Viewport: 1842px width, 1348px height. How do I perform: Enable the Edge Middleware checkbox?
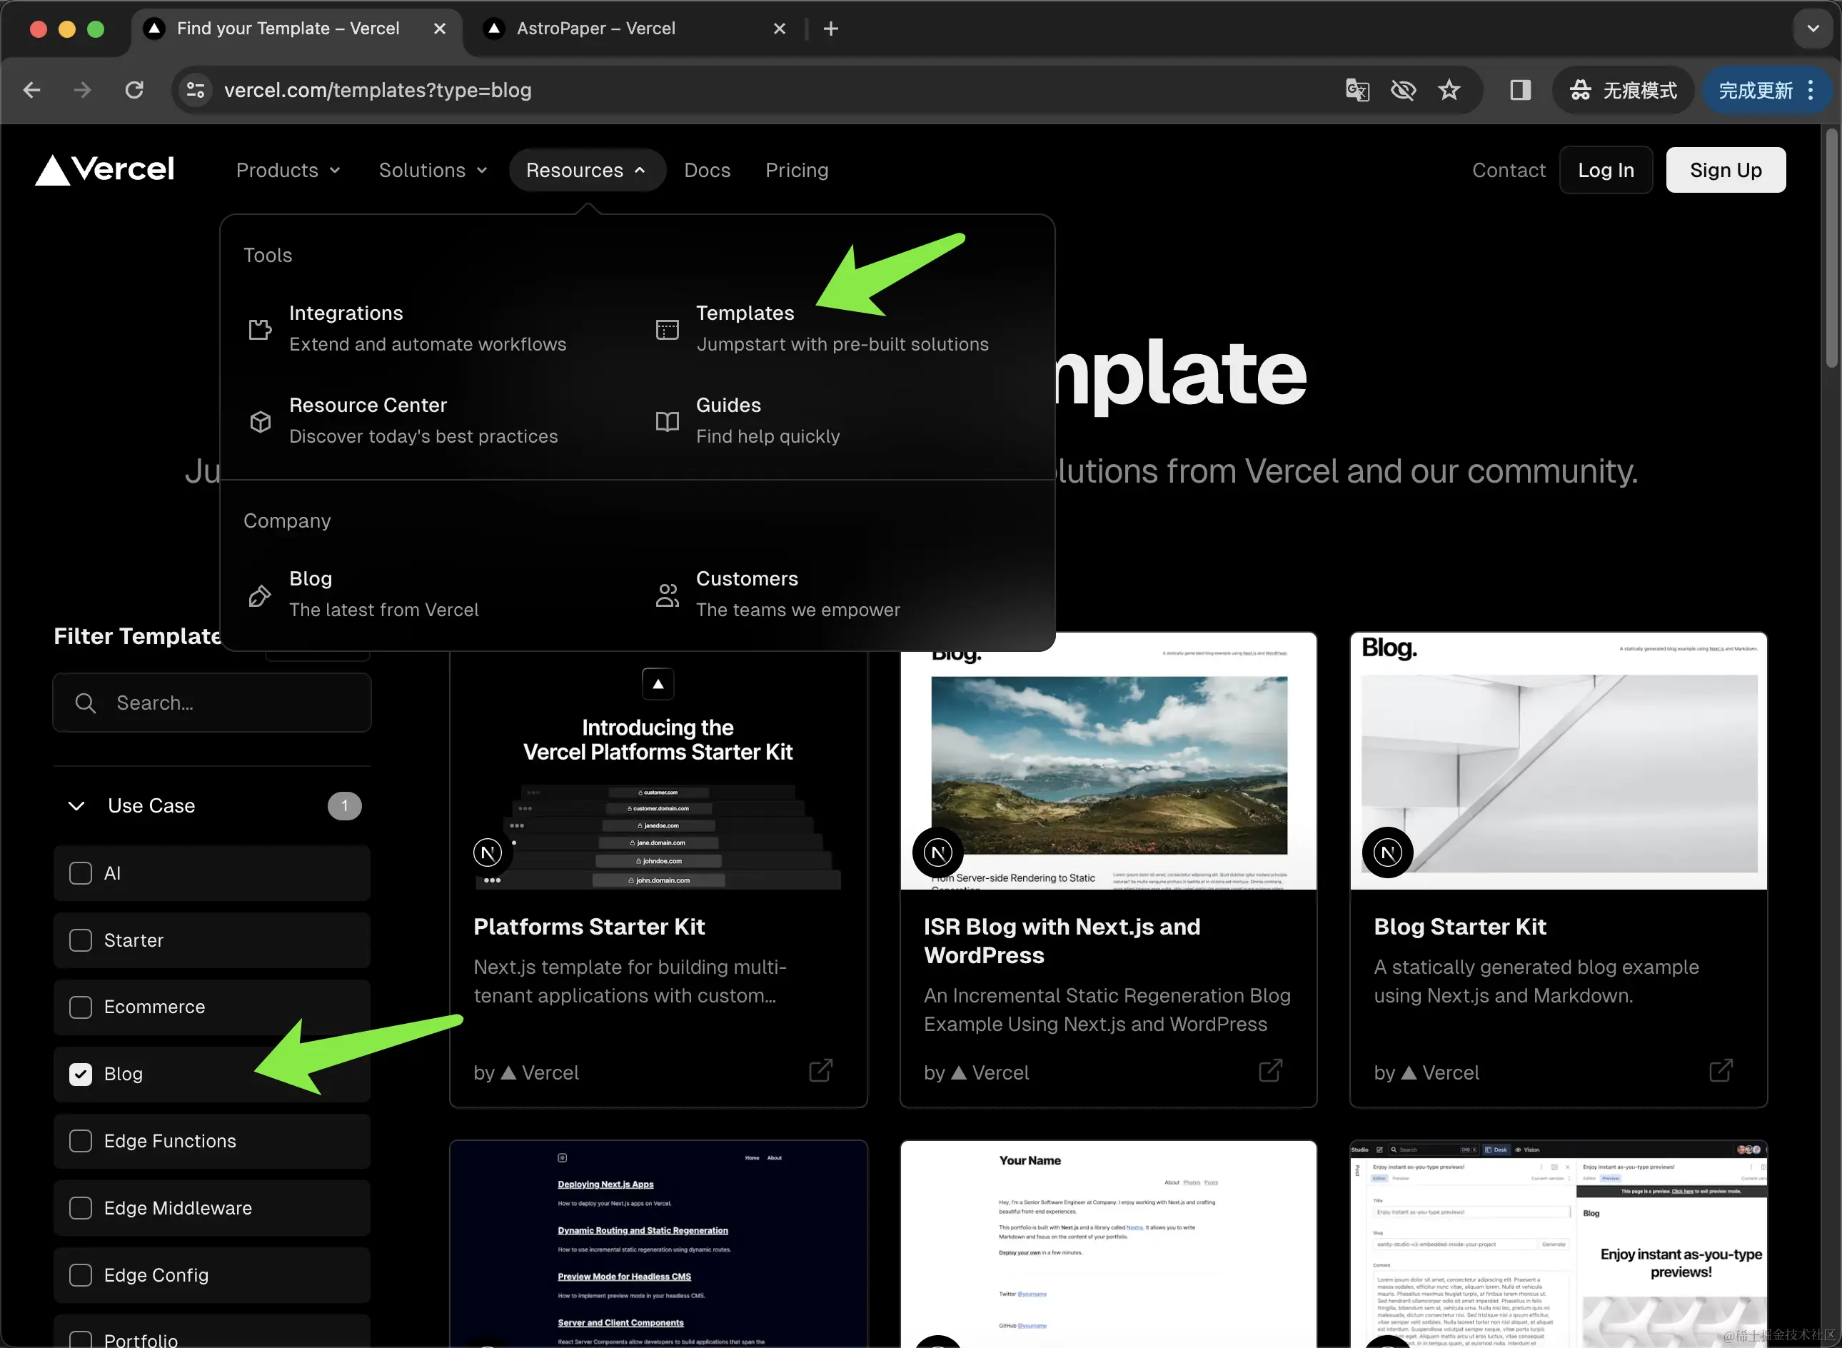(x=81, y=1207)
